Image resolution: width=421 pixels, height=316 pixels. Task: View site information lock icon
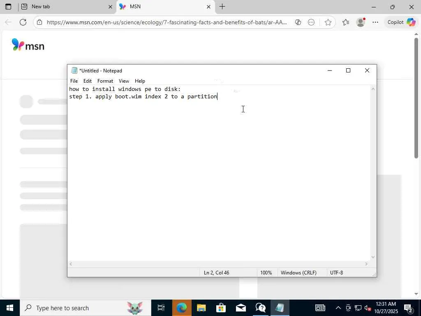(39, 22)
